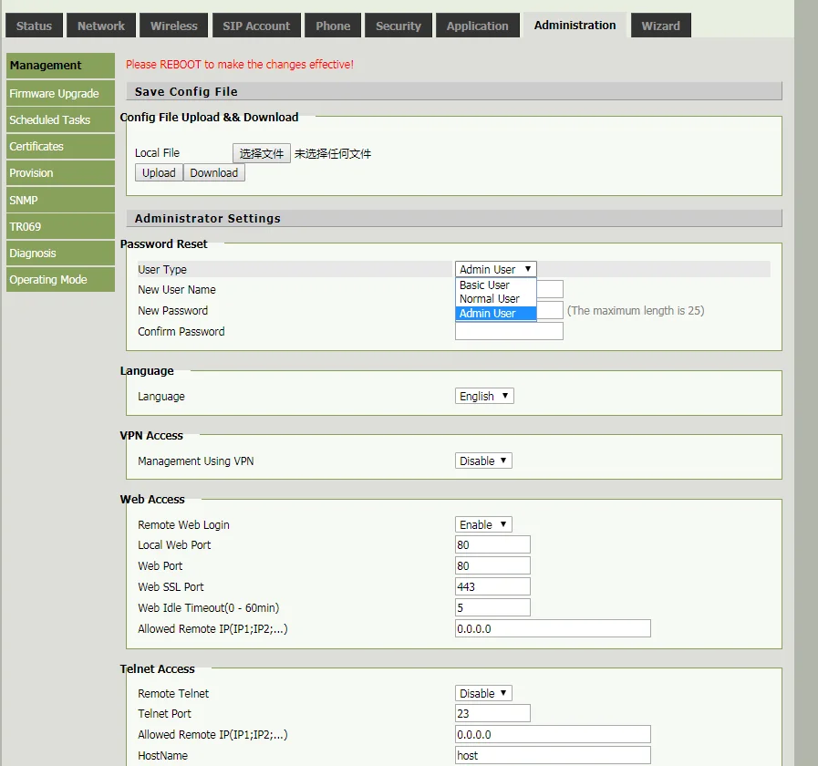Switch to the Network tab
Viewport: 818px width, 766px height.
pyautogui.click(x=101, y=26)
